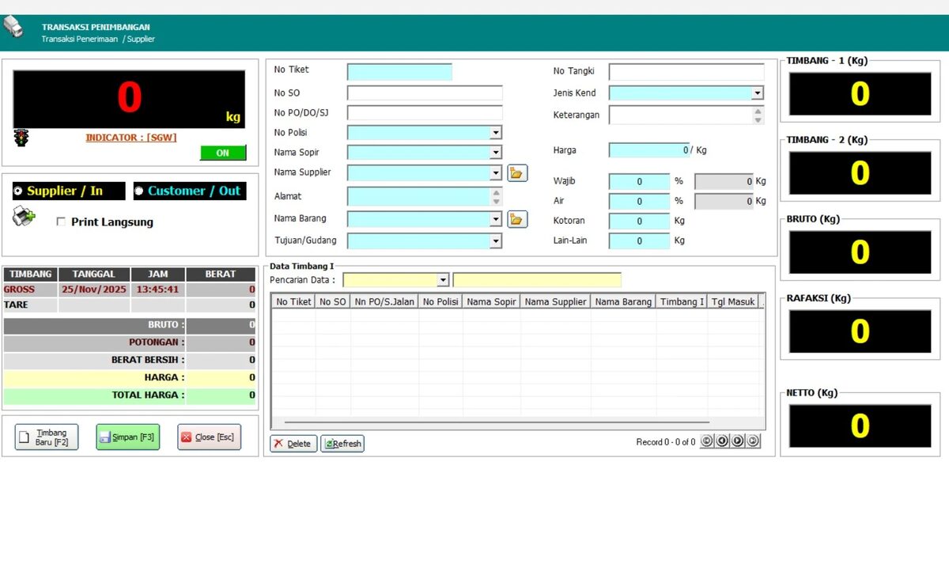The height and width of the screenshot is (575, 949).
Task: Focus the Wajib percent input field
Action: 639,181
